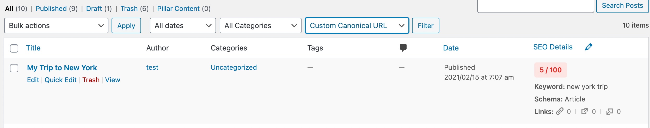650x128 pixels.
Task: Click the internal links chain icon
Action: pyautogui.click(x=560, y=112)
